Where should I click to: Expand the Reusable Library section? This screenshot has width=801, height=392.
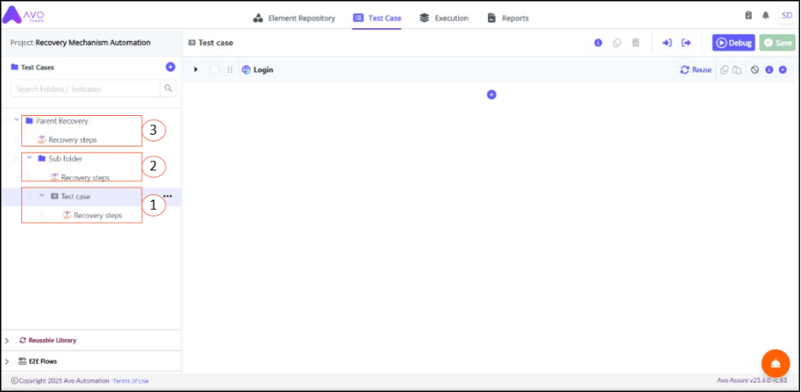tap(7, 340)
